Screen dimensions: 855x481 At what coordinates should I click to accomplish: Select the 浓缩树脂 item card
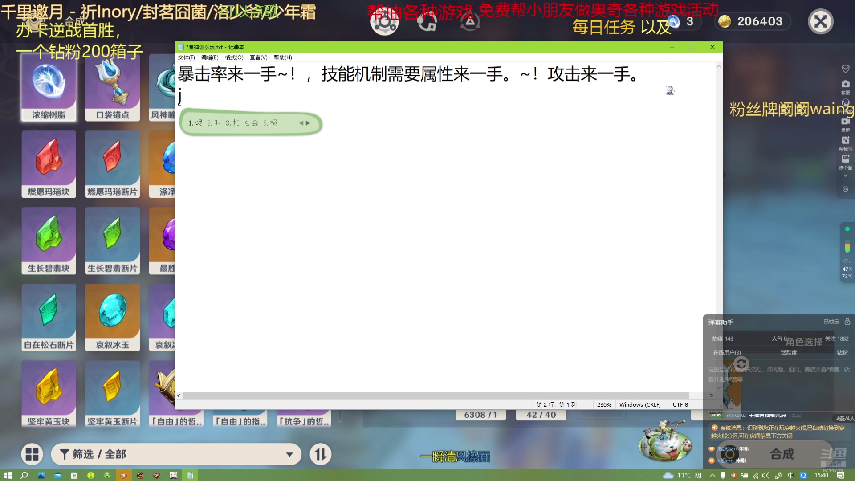pyautogui.click(x=49, y=88)
